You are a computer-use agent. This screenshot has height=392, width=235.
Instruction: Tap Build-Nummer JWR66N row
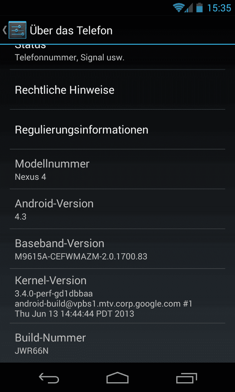(x=117, y=343)
